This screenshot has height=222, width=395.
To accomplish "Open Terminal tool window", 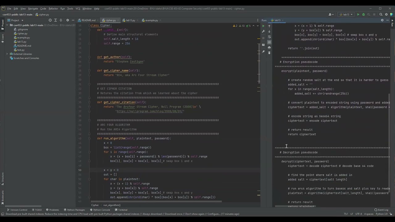I will [121, 210].
